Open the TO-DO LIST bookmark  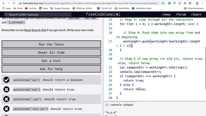[x=105, y=8]
